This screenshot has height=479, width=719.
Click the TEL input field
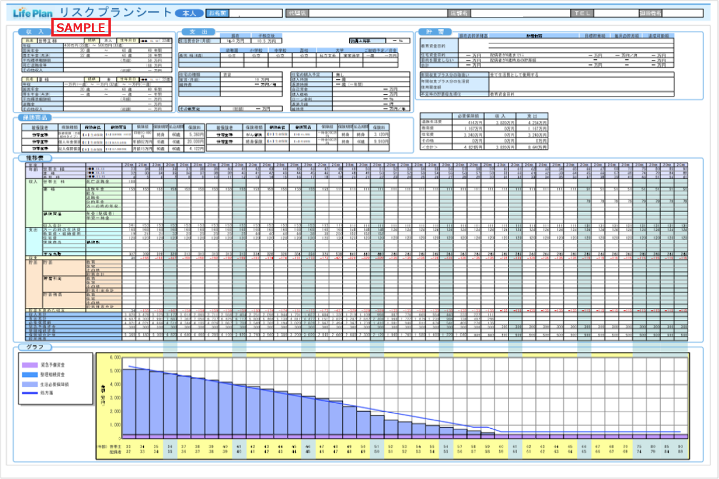[616, 13]
